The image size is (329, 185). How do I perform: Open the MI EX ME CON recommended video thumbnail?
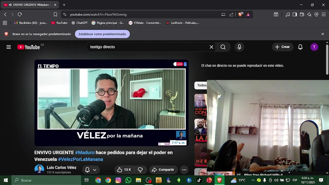point(200,105)
